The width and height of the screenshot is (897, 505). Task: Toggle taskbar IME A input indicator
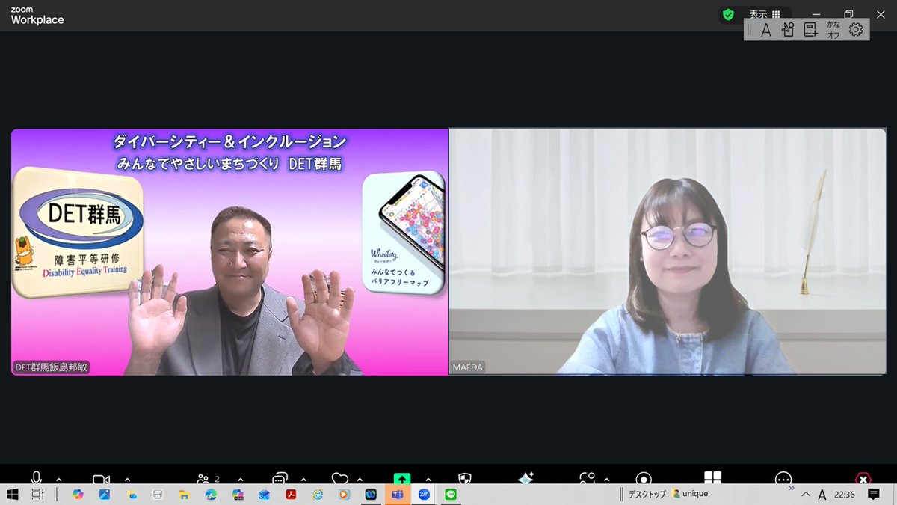click(x=822, y=495)
